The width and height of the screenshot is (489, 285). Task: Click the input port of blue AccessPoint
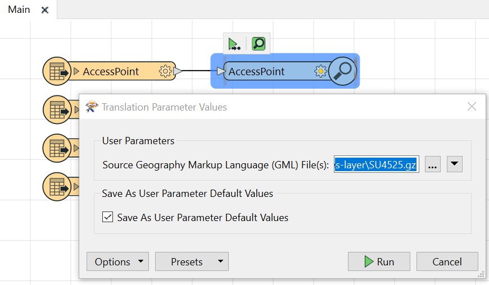coord(221,71)
